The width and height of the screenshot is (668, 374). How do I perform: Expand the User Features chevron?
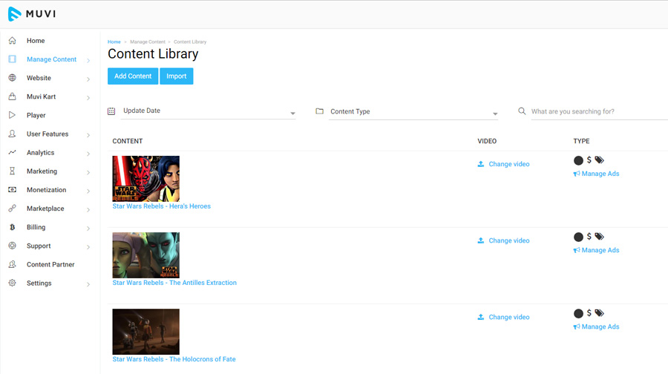(x=88, y=135)
